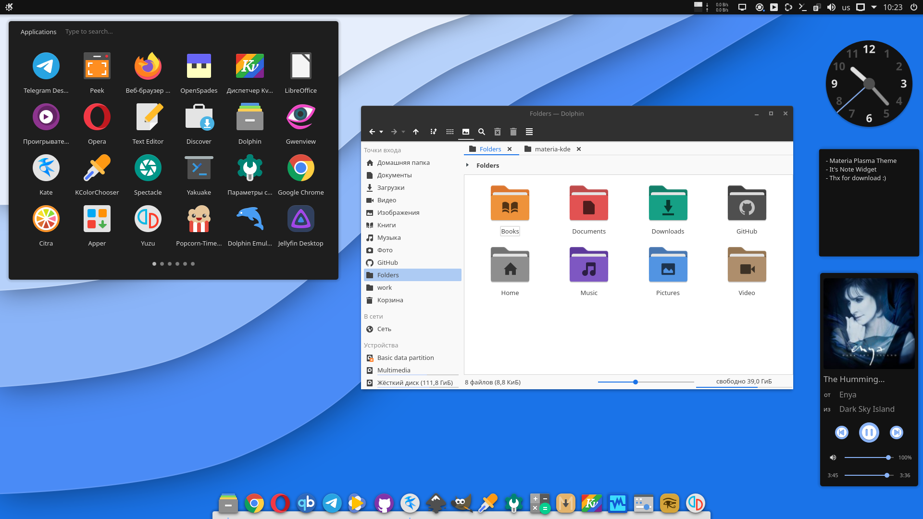
Task: Launch Spectacle from the application grid
Action: (148, 175)
